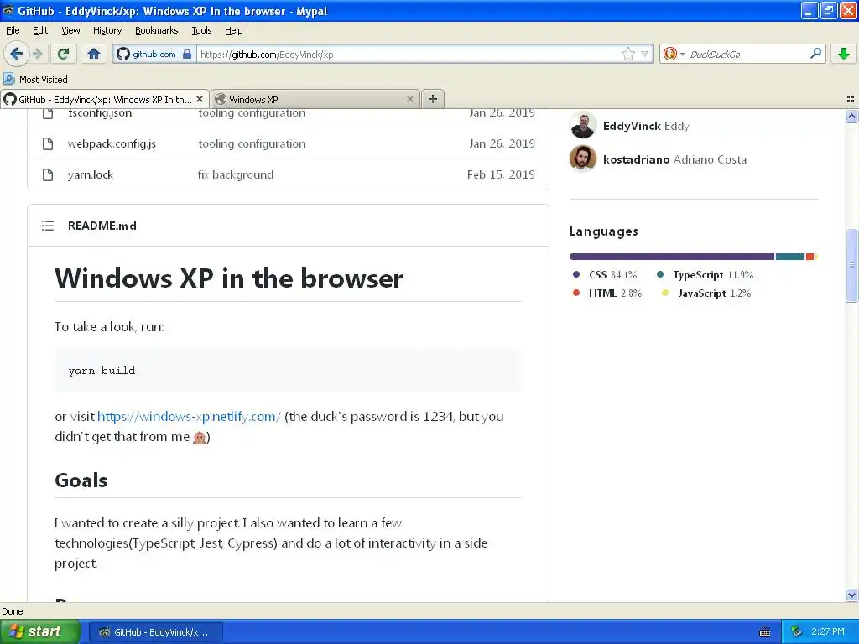
Task: Open EddyVinck contributor profile link
Action: click(x=646, y=126)
